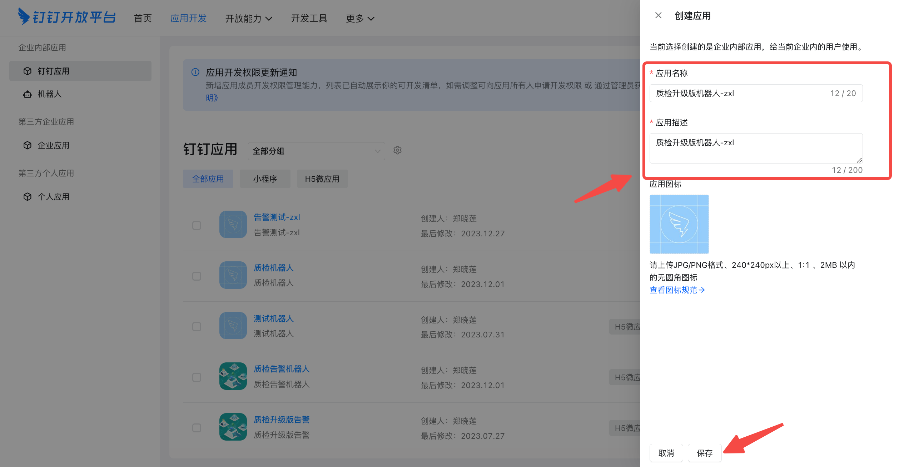The width and height of the screenshot is (914, 467).
Task: Click the 创建人：郑晓莲 text in 告警测试-zxl row
Action: tap(449, 219)
